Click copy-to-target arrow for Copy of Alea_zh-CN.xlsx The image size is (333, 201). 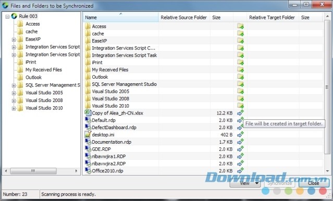tap(240, 113)
